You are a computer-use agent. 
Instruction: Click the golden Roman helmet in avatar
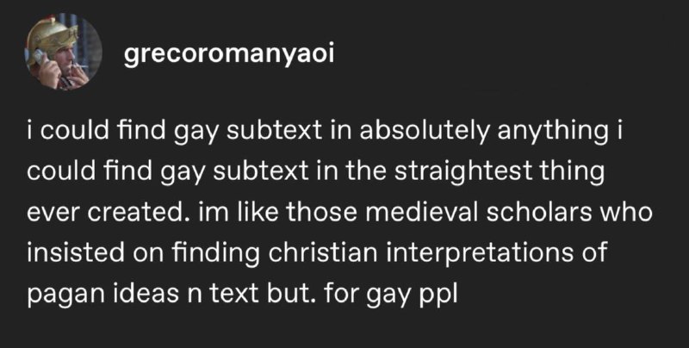tap(53, 37)
